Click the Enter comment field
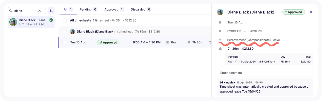 pyautogui.click(x=265, y=73)
